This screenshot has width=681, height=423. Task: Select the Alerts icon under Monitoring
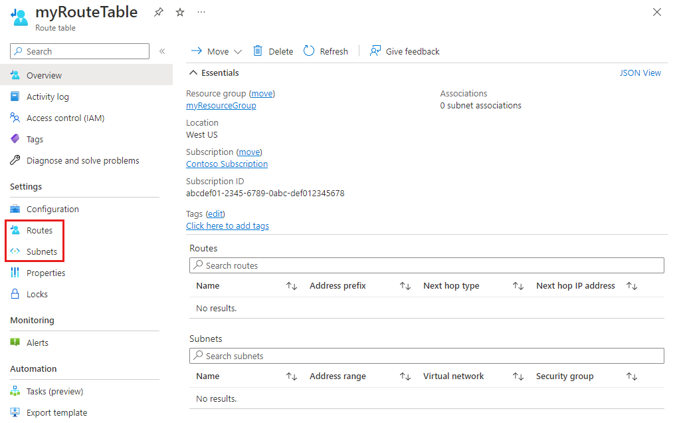(15, 343)
